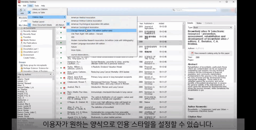
Task: Open the Needs Review sidebar icon
Action: click(21, 40)
